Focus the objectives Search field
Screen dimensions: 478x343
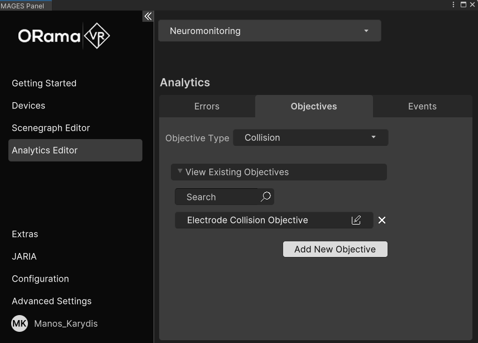coord(218,197)
